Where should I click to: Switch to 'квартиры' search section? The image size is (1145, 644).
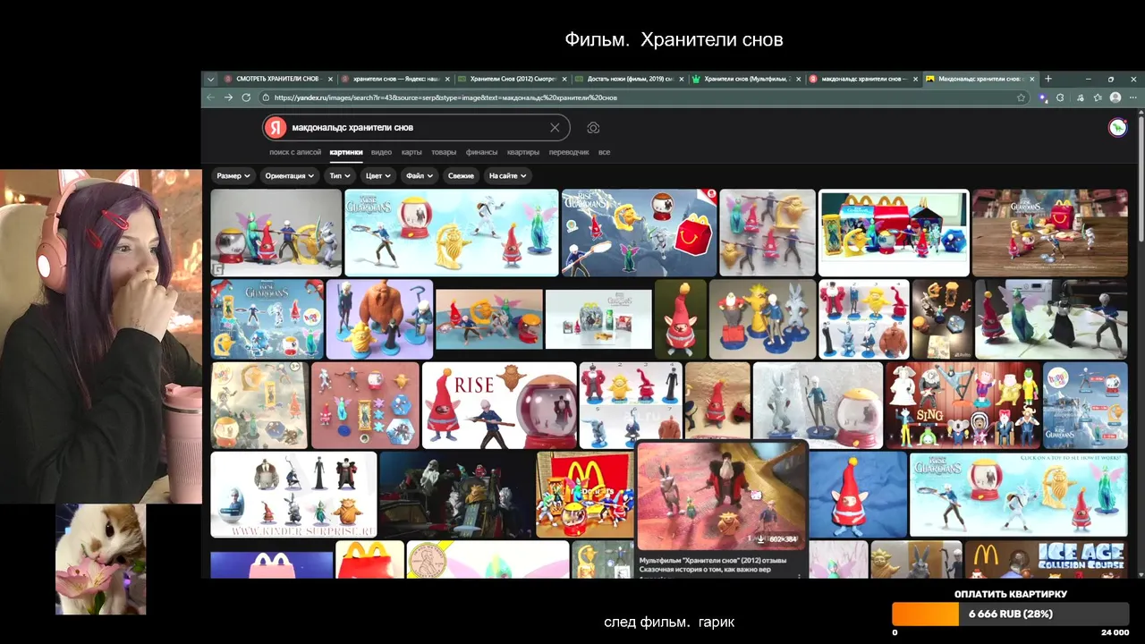tap(523, 152)
